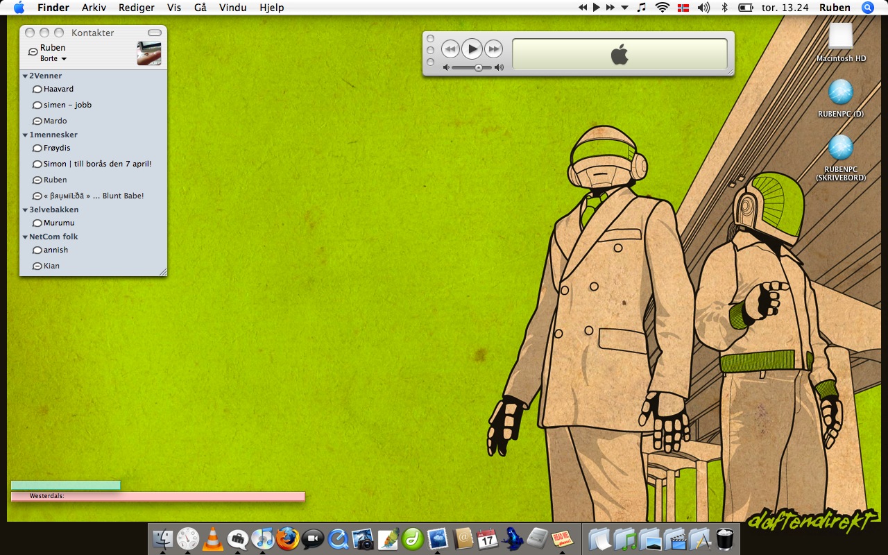Screen dimensions: 888x555
Task: Open the Arkiv menu
Action: point(94,8)
